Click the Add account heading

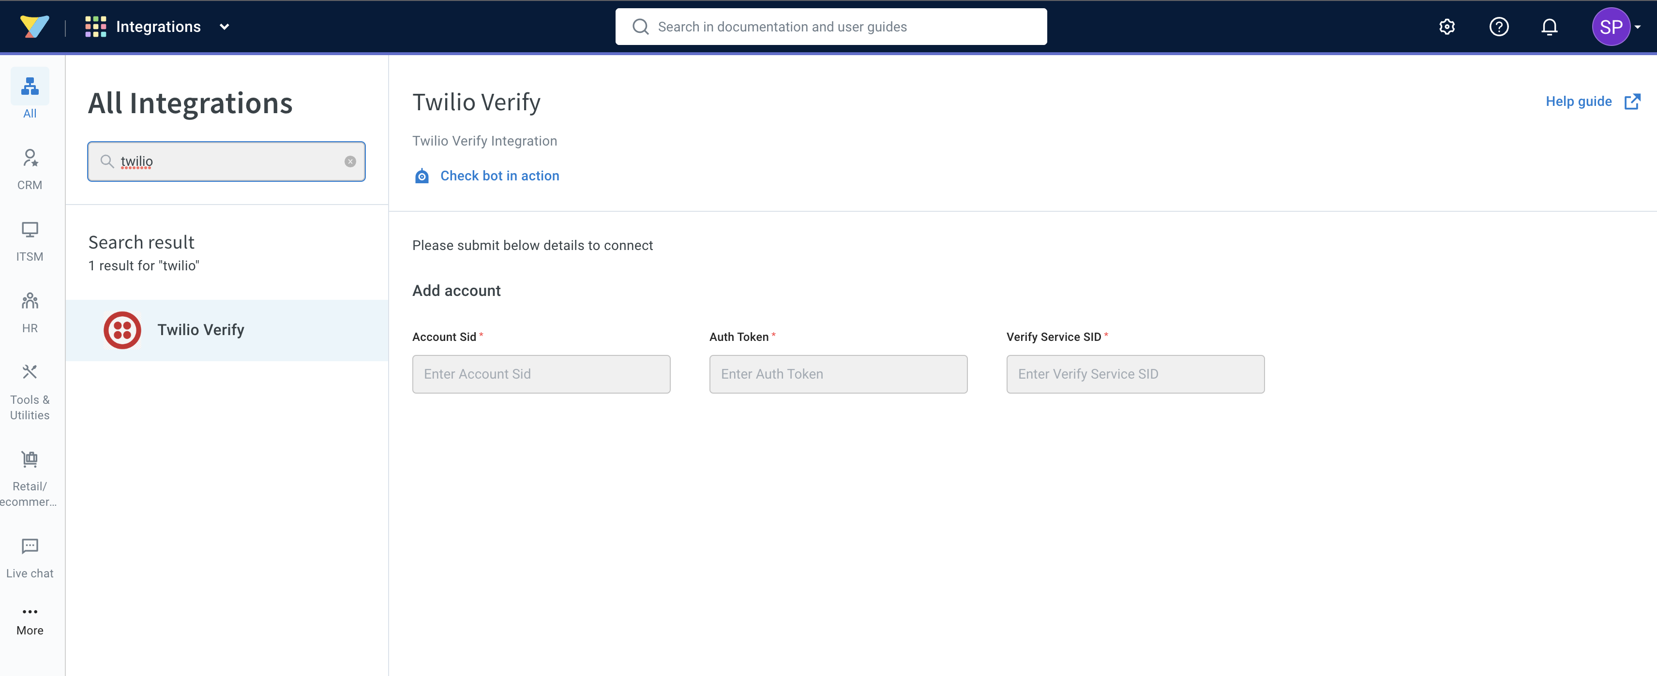point(456,291)
